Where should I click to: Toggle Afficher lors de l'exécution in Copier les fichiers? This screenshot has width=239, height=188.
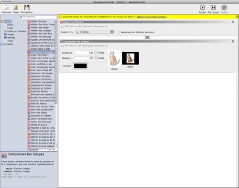(x=63, y=26)
